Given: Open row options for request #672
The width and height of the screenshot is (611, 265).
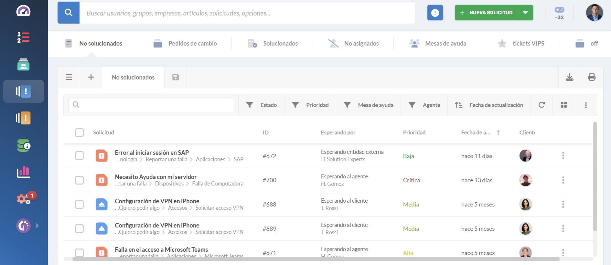Looking at the screenshot, I should tap(563, 156).
